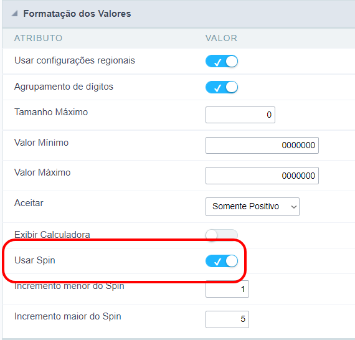Click the Usar Spin label text

pyautogui.click(x=35, y=260)
